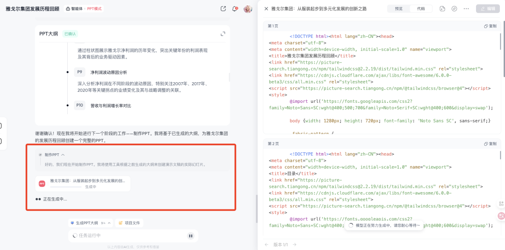505x250 pixels.
Task: Switch to the 预览 tab
Action: click(x=399, y=9)
